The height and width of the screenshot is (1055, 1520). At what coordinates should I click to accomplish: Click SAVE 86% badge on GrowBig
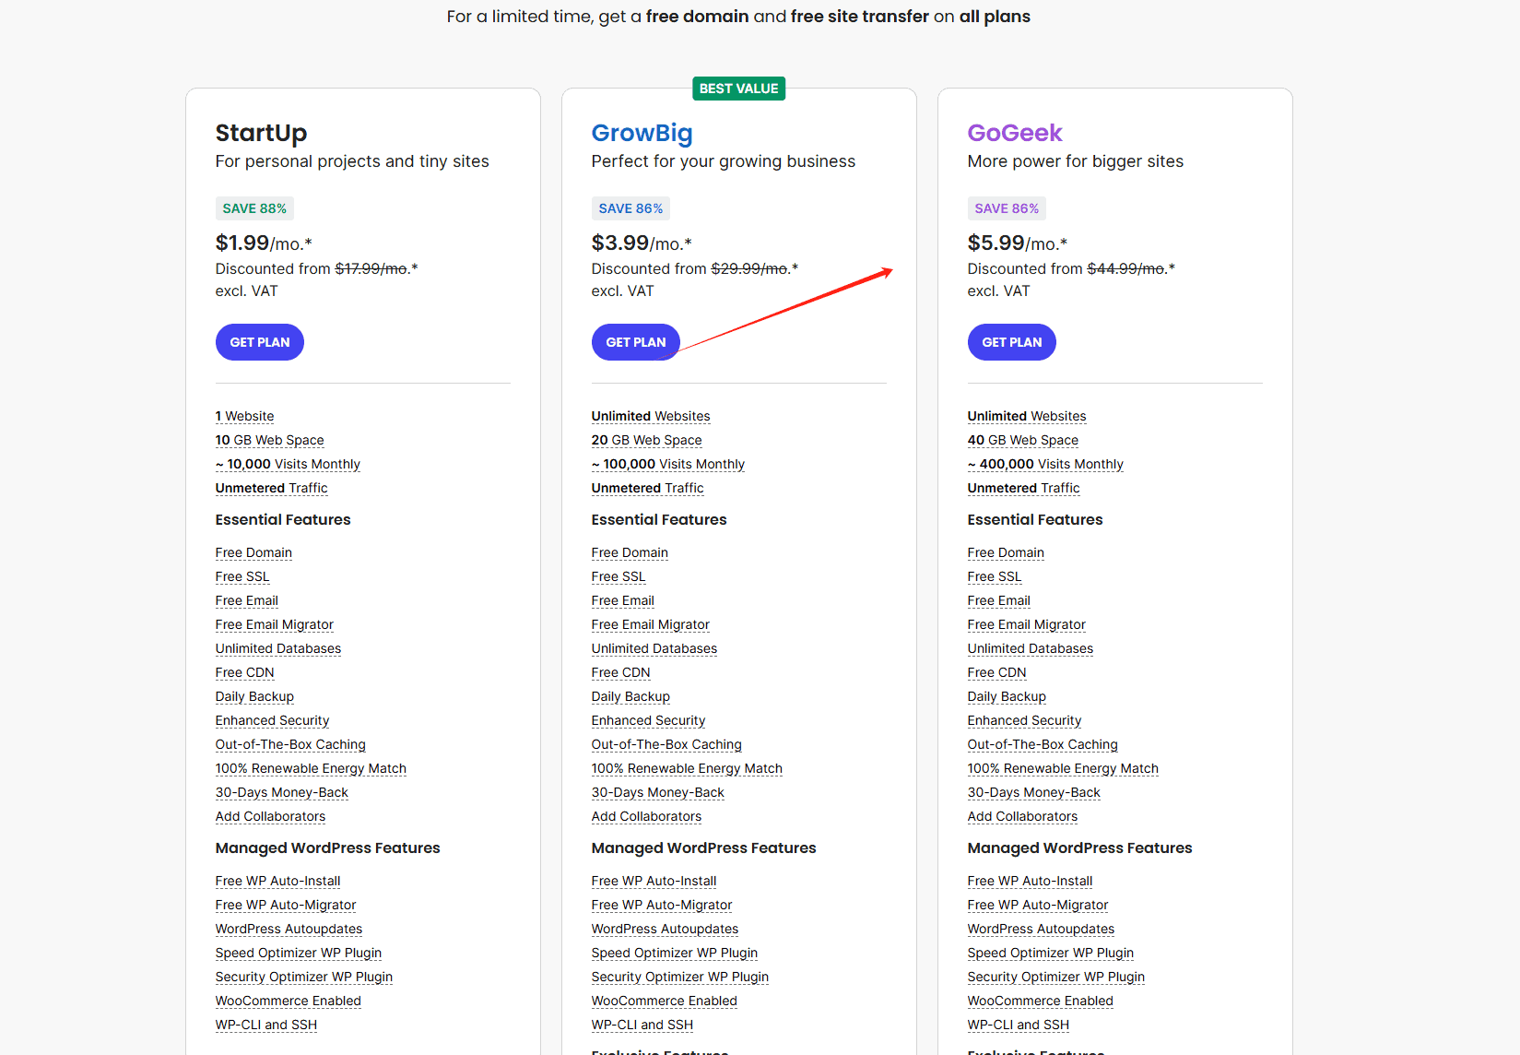tap(630, 208)
